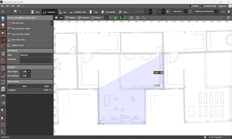
Task: Click the DWG import icon in the sidebar
Action: click(3, 19)
